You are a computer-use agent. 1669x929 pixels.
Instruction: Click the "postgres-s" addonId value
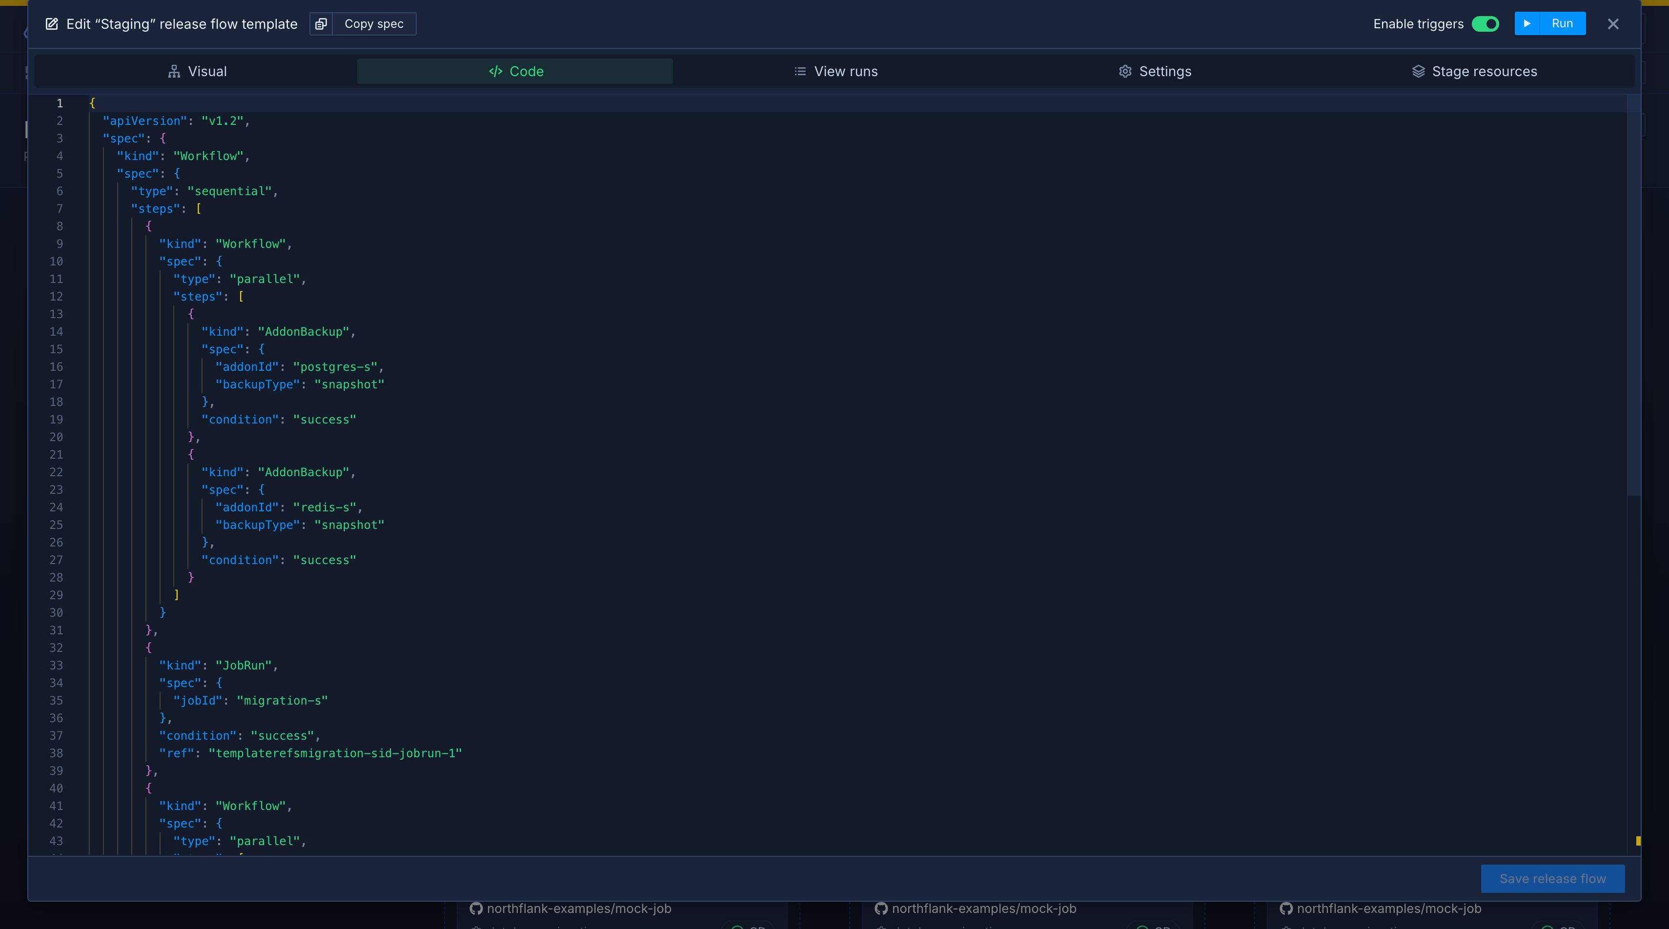pos(335,367)
